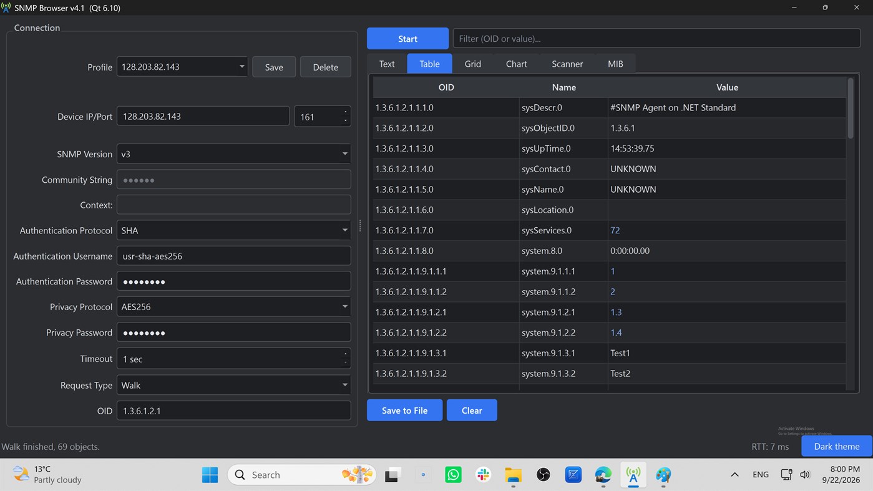The height and width of the screenshot is (491, 873).
Task: Clear the results table
Action: coord(472,411)
